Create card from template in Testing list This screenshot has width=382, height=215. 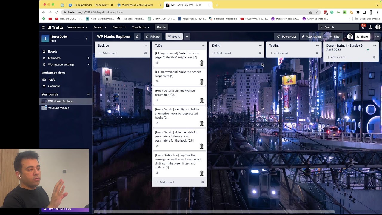tap(317, 53)
